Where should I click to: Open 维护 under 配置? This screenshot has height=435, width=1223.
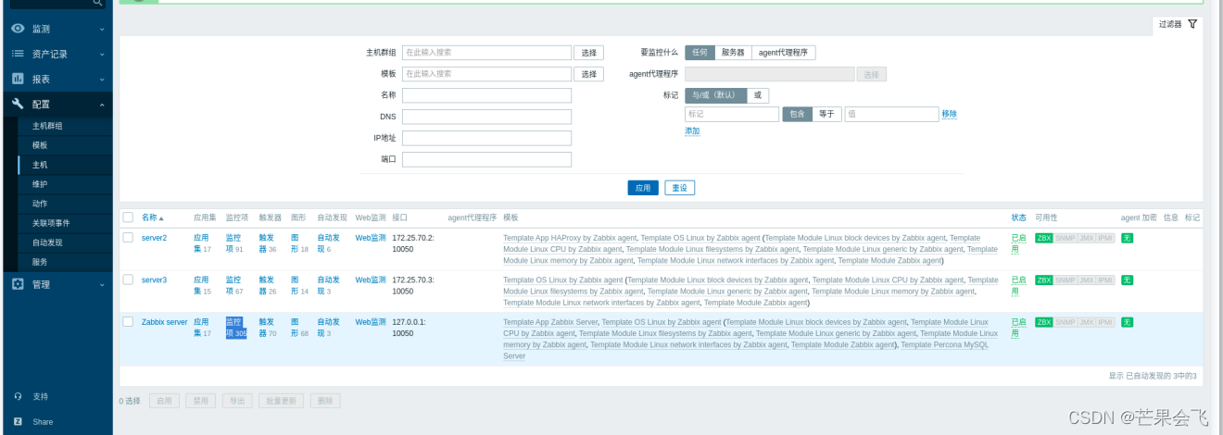pos(40,184)
